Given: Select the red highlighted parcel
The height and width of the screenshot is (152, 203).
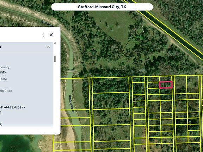Looking at the screenshot, I should point(166,85).
